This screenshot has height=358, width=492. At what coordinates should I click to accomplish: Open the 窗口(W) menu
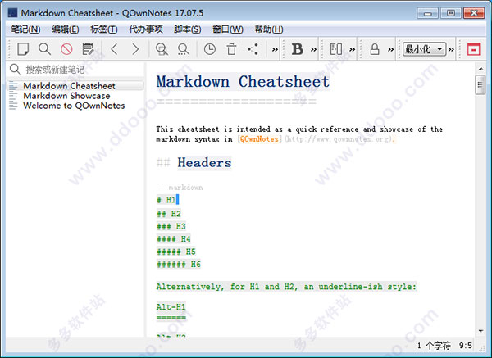tap(228, 29)
